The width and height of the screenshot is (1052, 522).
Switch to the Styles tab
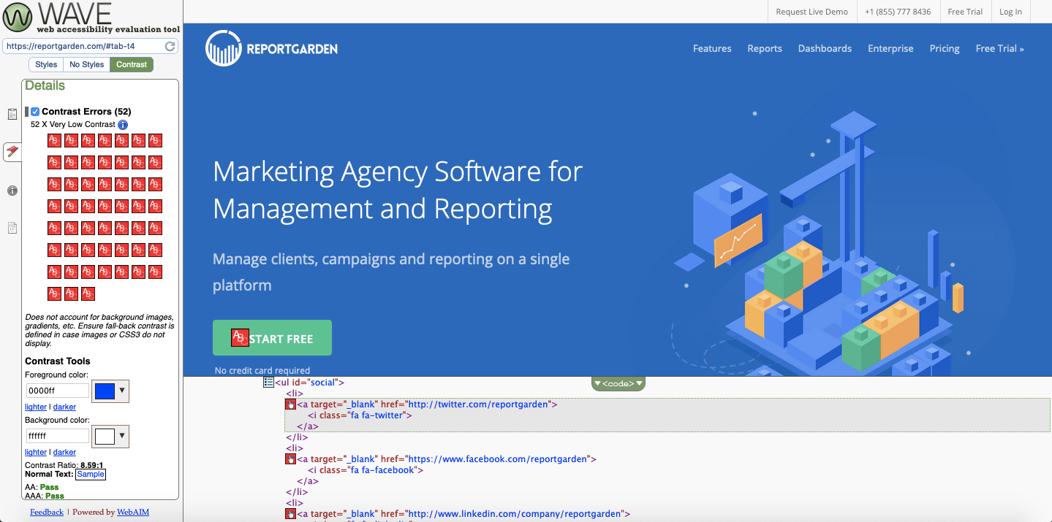pyautogui.click(x=46, y=64)
